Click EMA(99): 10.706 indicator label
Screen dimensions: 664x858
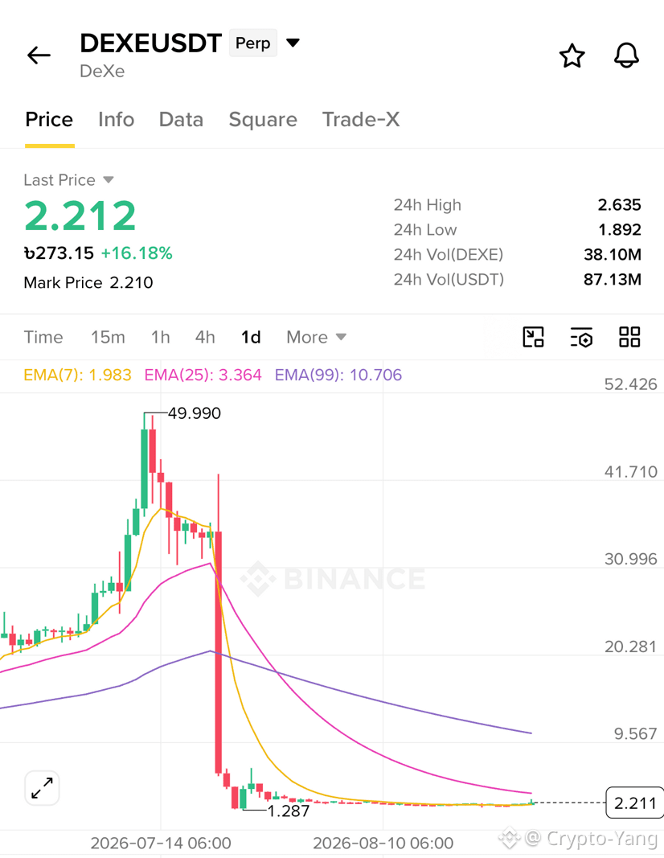338,375
